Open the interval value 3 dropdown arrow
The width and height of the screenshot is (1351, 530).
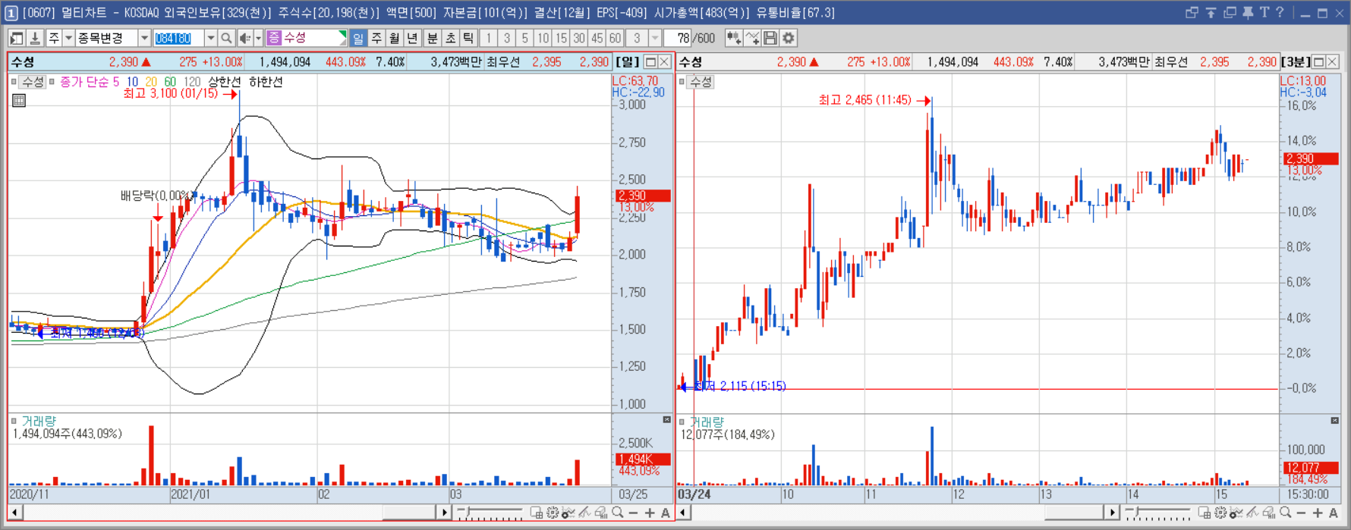click(x=654, y=38)
